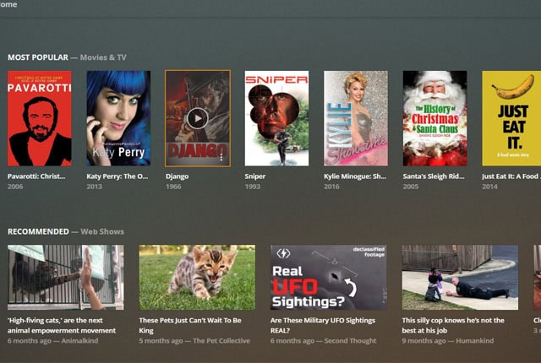Click the 2006 year under Pavarotti
Screen dimensions: 541x363
[x=15, y=187]
